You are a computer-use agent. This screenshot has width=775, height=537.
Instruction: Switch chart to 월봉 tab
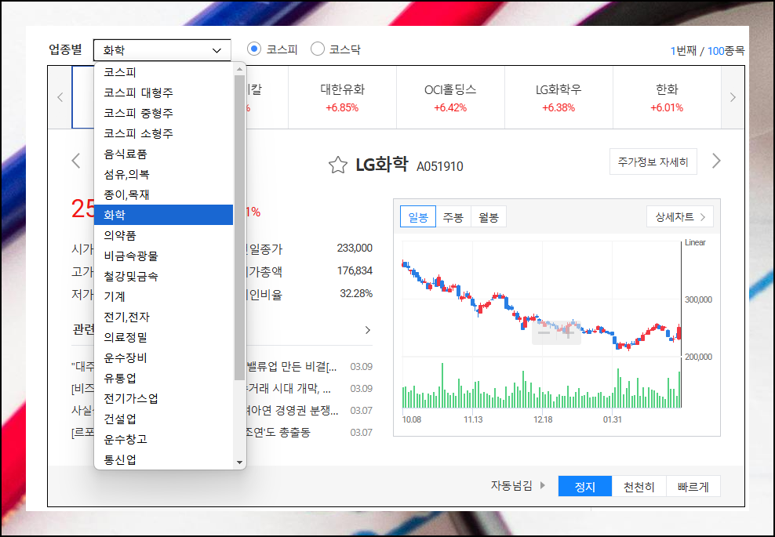489,217
